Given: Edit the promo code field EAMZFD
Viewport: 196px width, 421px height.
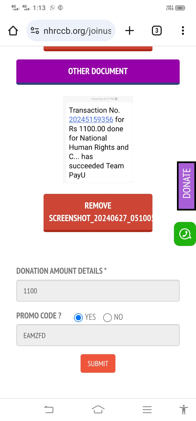Looking at the screenshot, I should point(98,335).
